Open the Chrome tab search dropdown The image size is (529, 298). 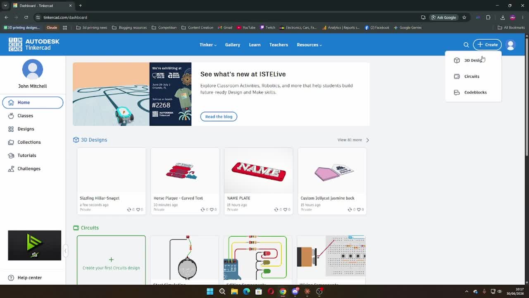(5, 5)
